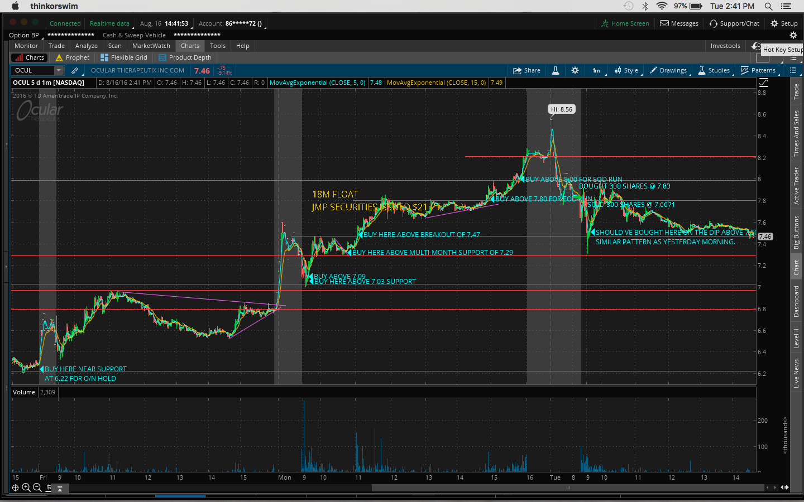Switch to the Scan tab

115,46
